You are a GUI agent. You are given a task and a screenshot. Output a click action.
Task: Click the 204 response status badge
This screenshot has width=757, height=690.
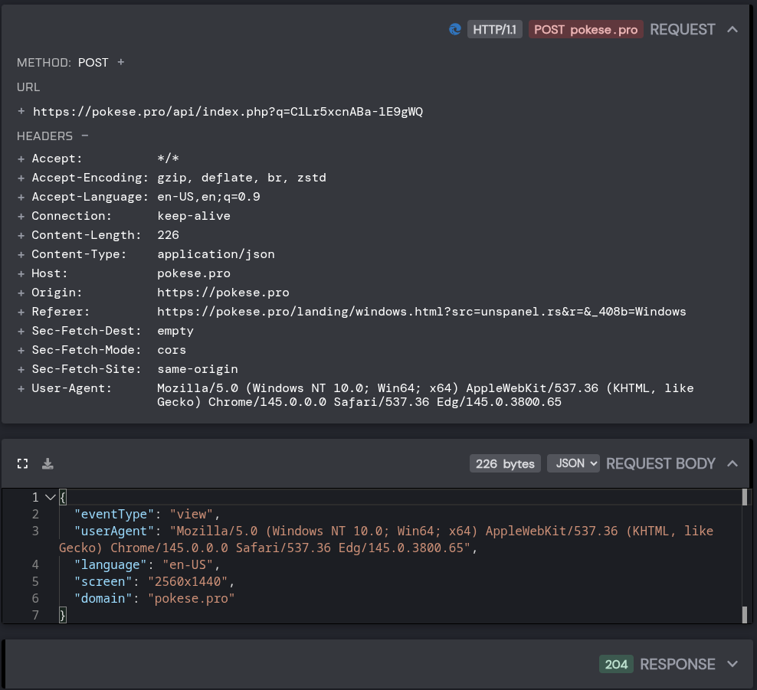pyautogui.click(x=616, y=665)
